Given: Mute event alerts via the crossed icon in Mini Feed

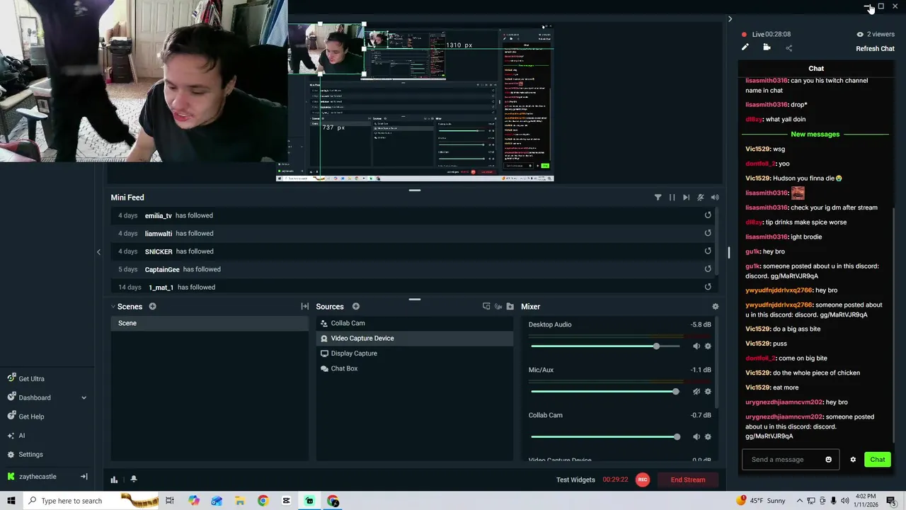Looking at the screenshot, I should [700, 198].
